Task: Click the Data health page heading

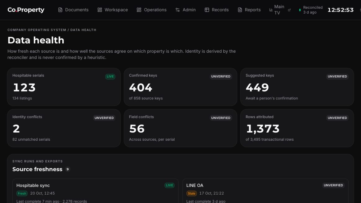Action: click(36, 40)
